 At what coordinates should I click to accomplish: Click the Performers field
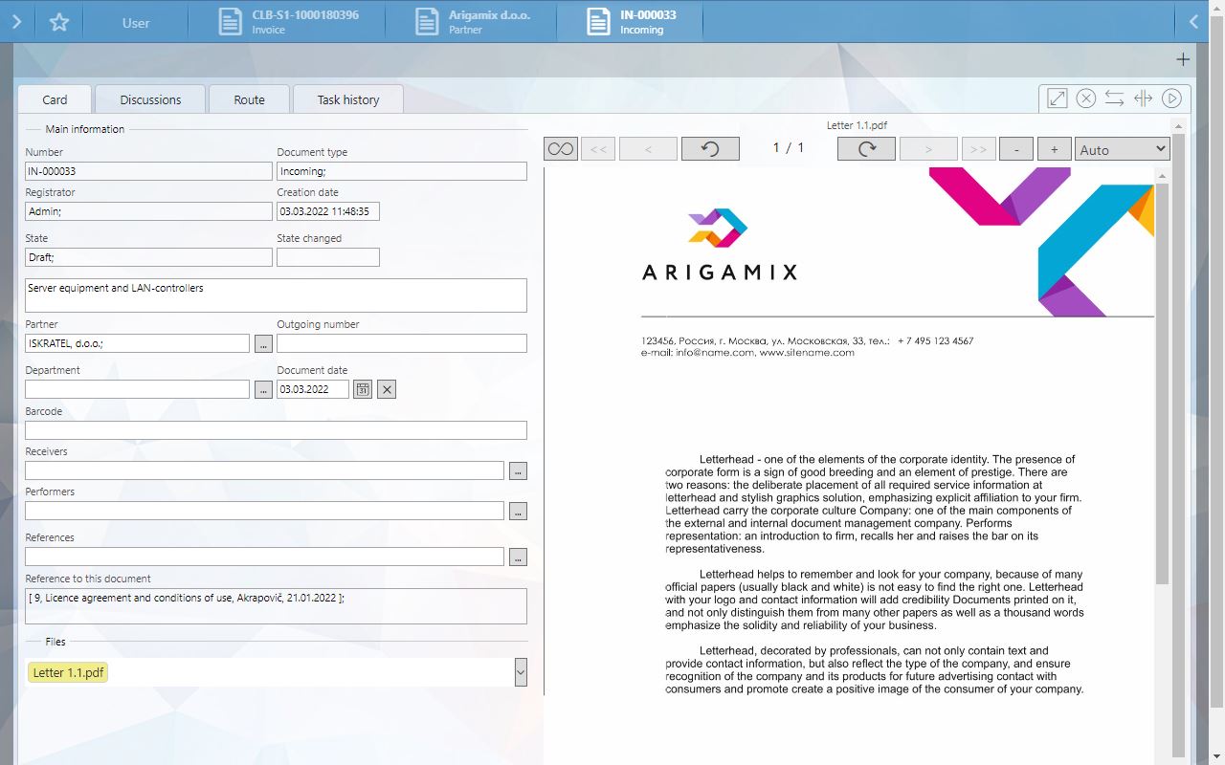tap(264, 511)
